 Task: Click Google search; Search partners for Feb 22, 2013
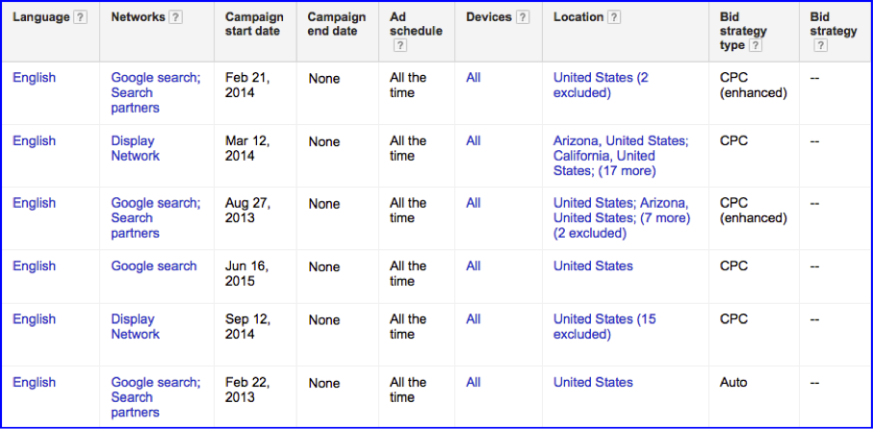(x=156, y=397)
